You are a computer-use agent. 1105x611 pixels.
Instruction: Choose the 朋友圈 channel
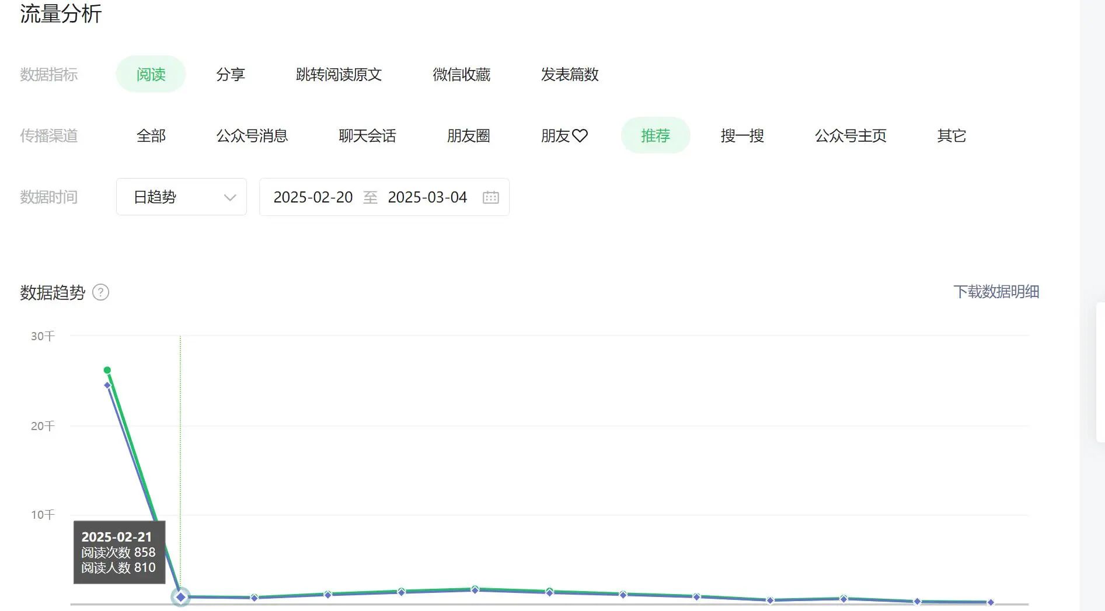468,135
